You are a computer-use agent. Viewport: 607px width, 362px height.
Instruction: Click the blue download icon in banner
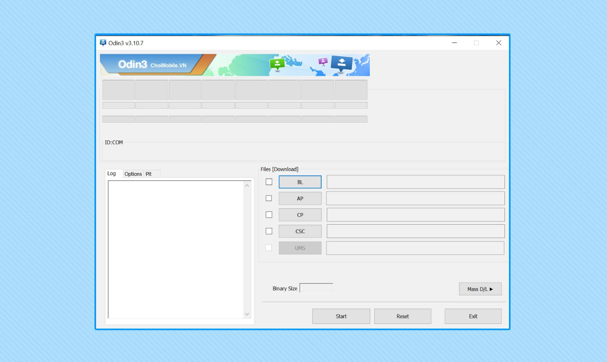pos(341,63)
